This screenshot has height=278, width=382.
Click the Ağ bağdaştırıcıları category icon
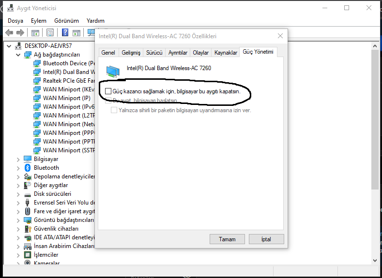tap(28, 55)
